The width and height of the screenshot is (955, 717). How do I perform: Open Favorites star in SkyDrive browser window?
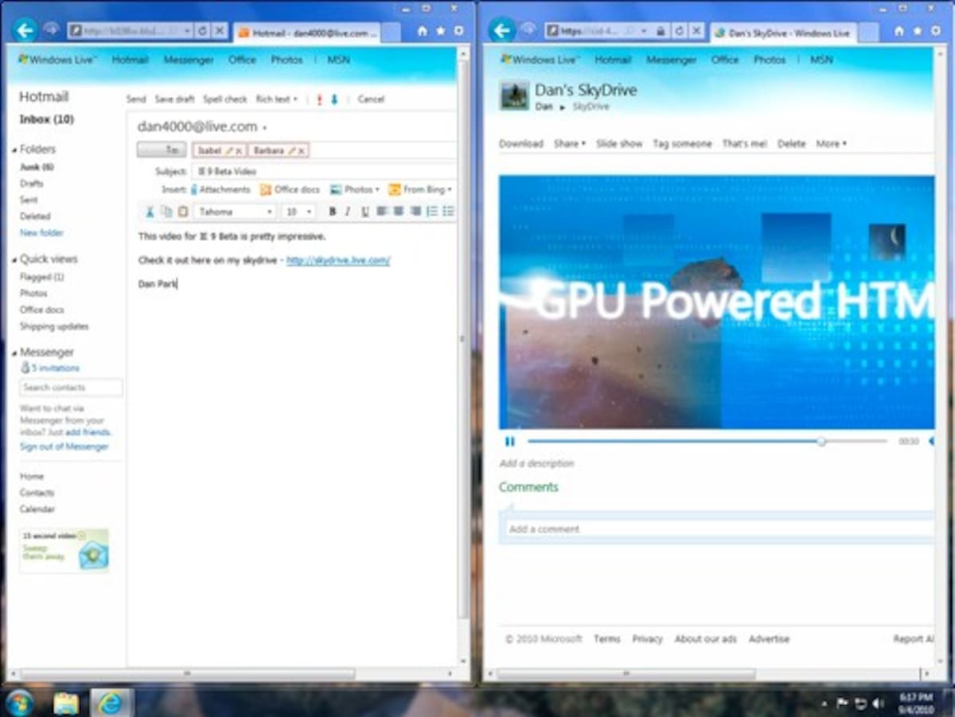coord(917,31)
